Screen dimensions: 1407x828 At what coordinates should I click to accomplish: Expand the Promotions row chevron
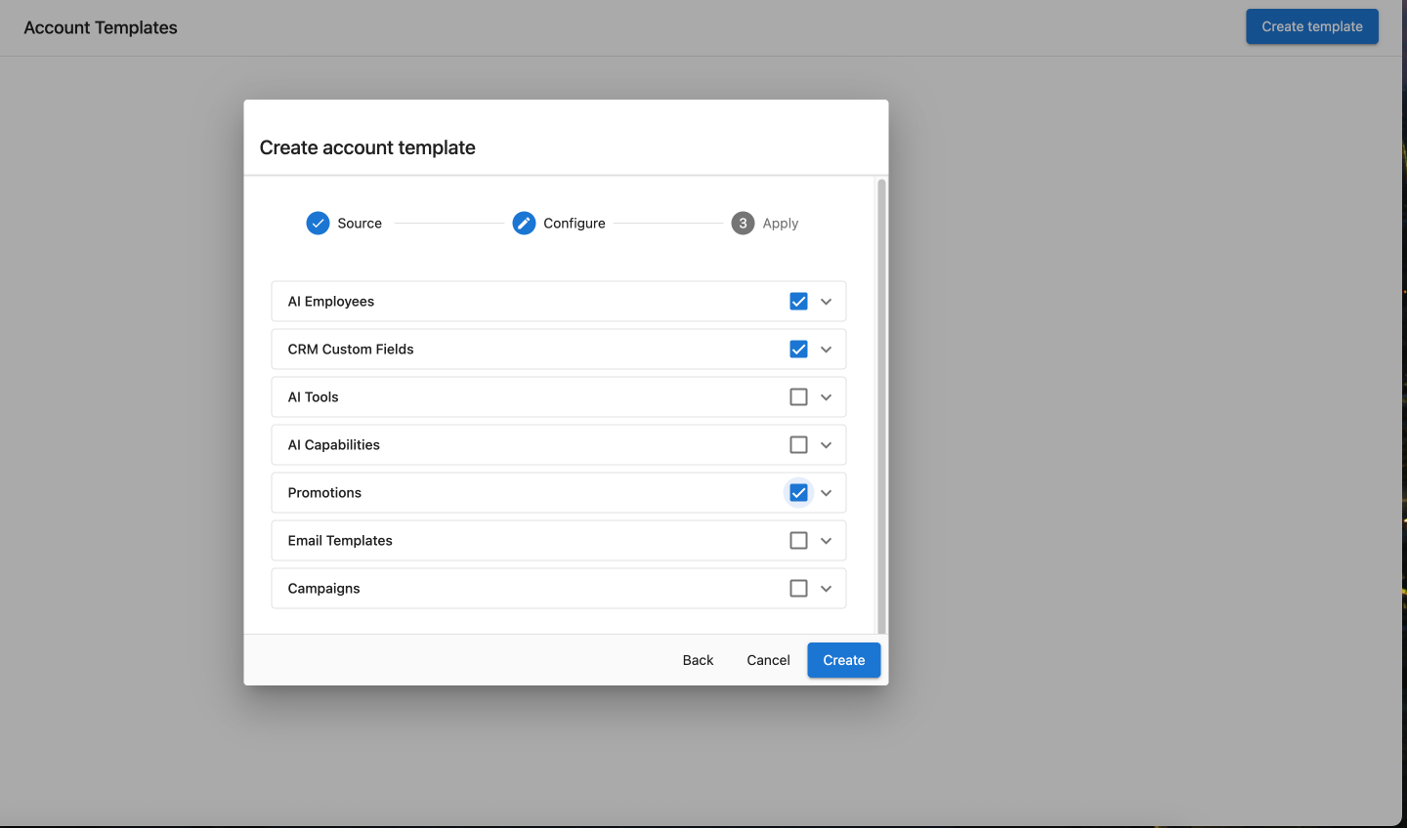click(827, 493)
